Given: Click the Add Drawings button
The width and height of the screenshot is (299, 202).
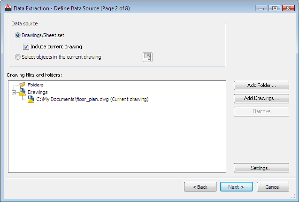Looking at the screenshot, I should pos(261,99).
